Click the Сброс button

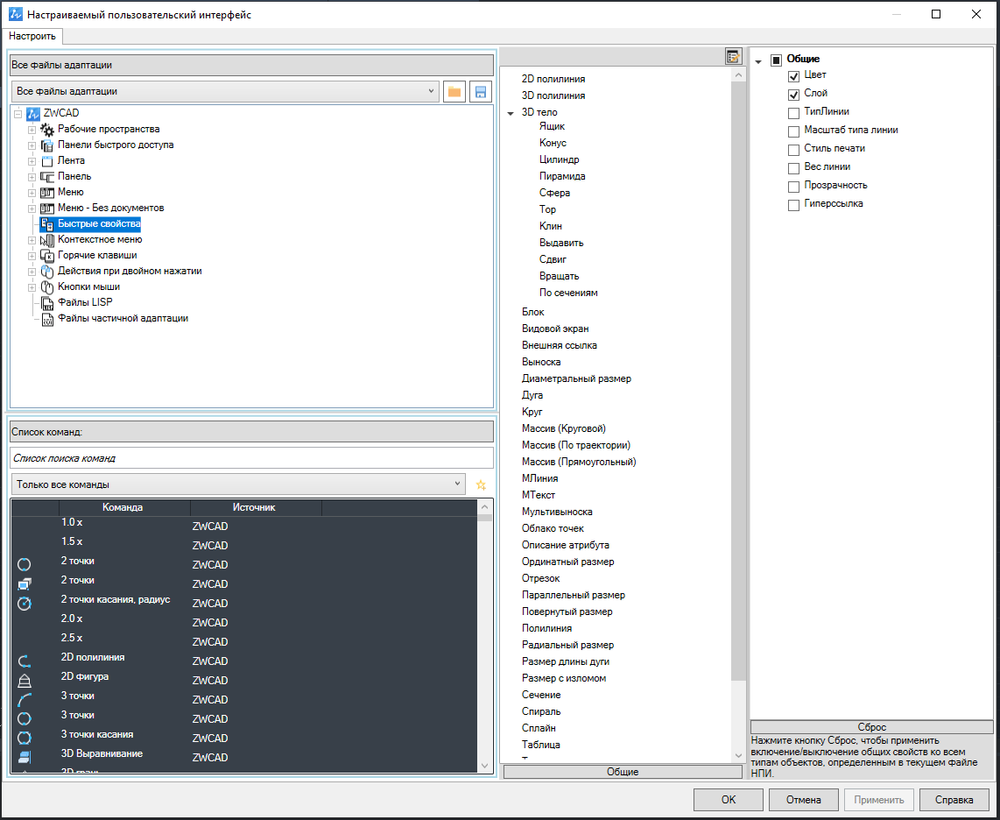click(872, 727)
